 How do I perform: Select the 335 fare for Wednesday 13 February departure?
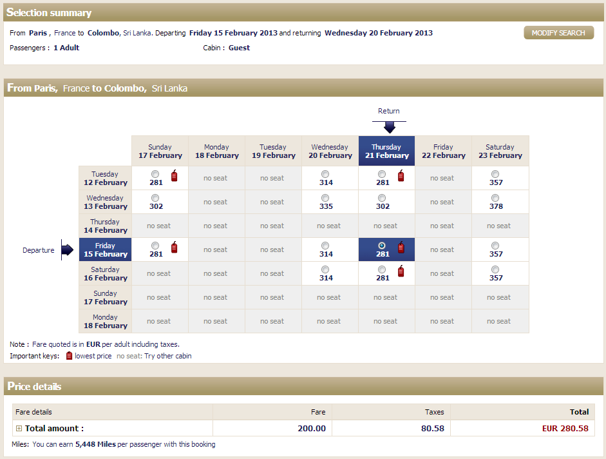click(325, 198)
